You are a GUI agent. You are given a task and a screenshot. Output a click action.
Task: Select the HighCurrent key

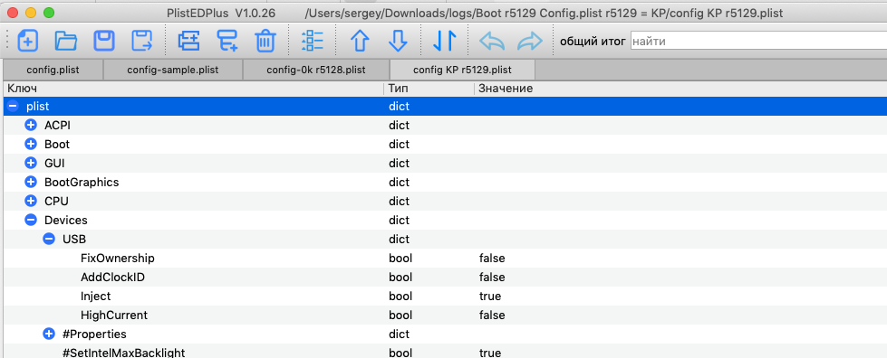point(114,316)
